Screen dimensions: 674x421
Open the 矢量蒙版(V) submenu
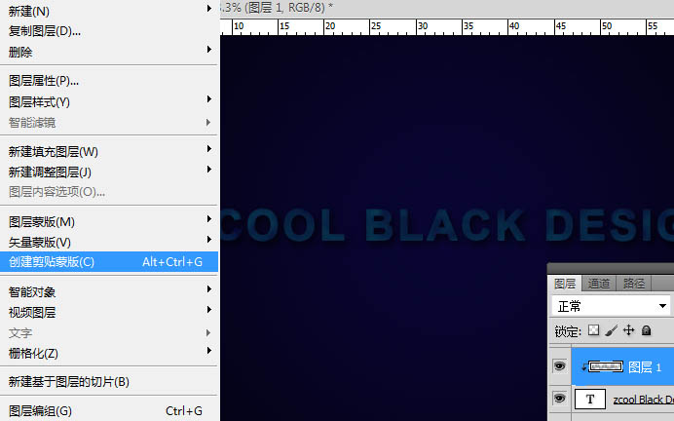(x=109, y=242)
